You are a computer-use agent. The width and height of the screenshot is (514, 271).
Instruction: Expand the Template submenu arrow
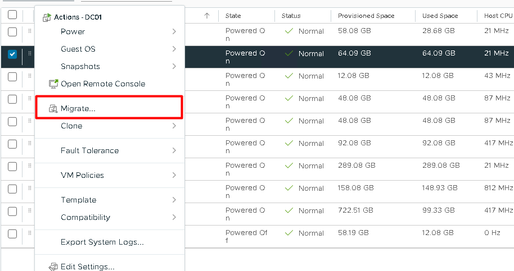click(x=174, y=200)
